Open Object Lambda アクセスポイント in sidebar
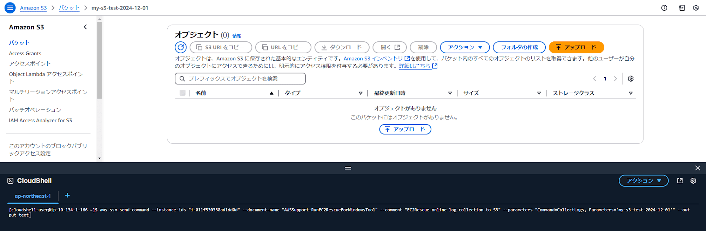The image size is (706, 231). point(46,78)
